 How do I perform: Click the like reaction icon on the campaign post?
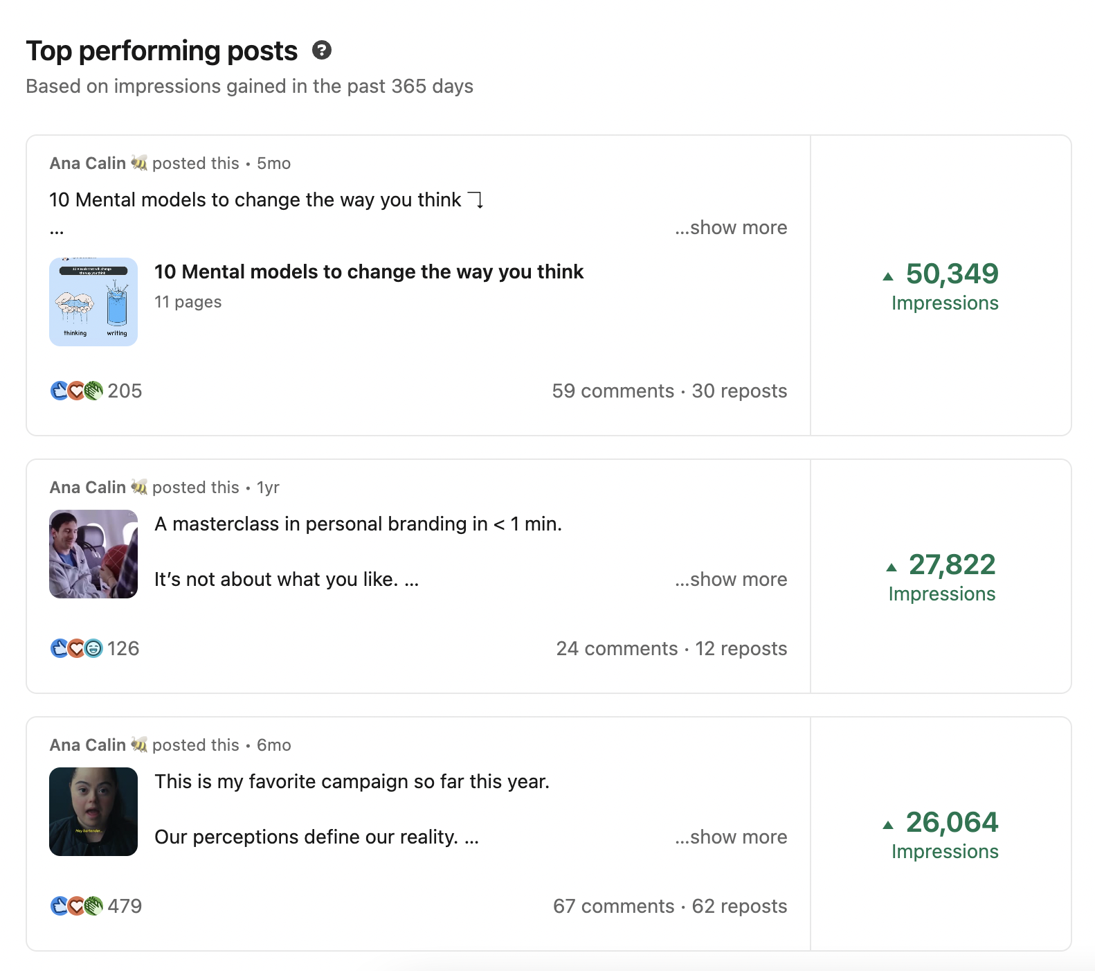pos(58,906)
